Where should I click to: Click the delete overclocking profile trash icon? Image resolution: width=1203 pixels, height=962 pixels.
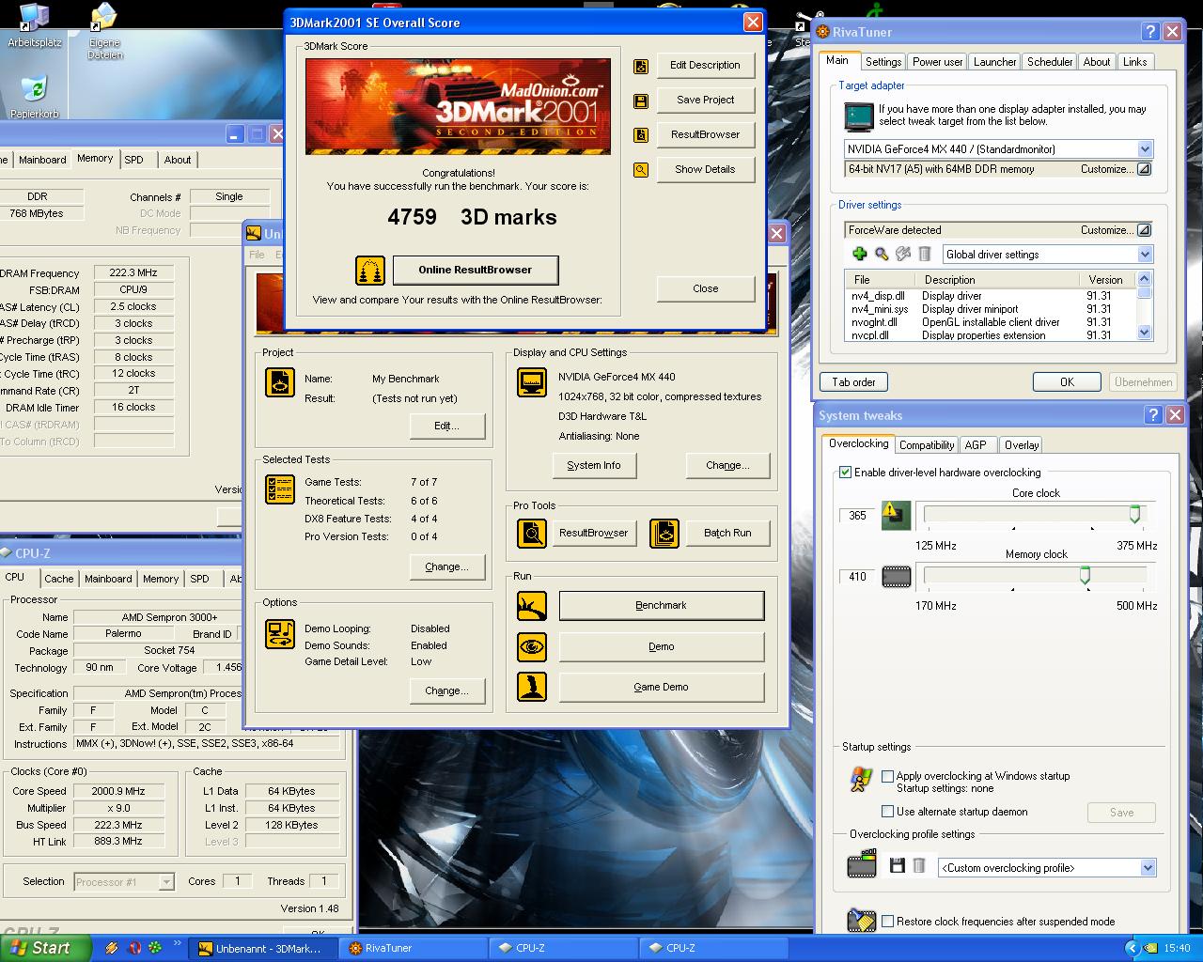(919, 866)
